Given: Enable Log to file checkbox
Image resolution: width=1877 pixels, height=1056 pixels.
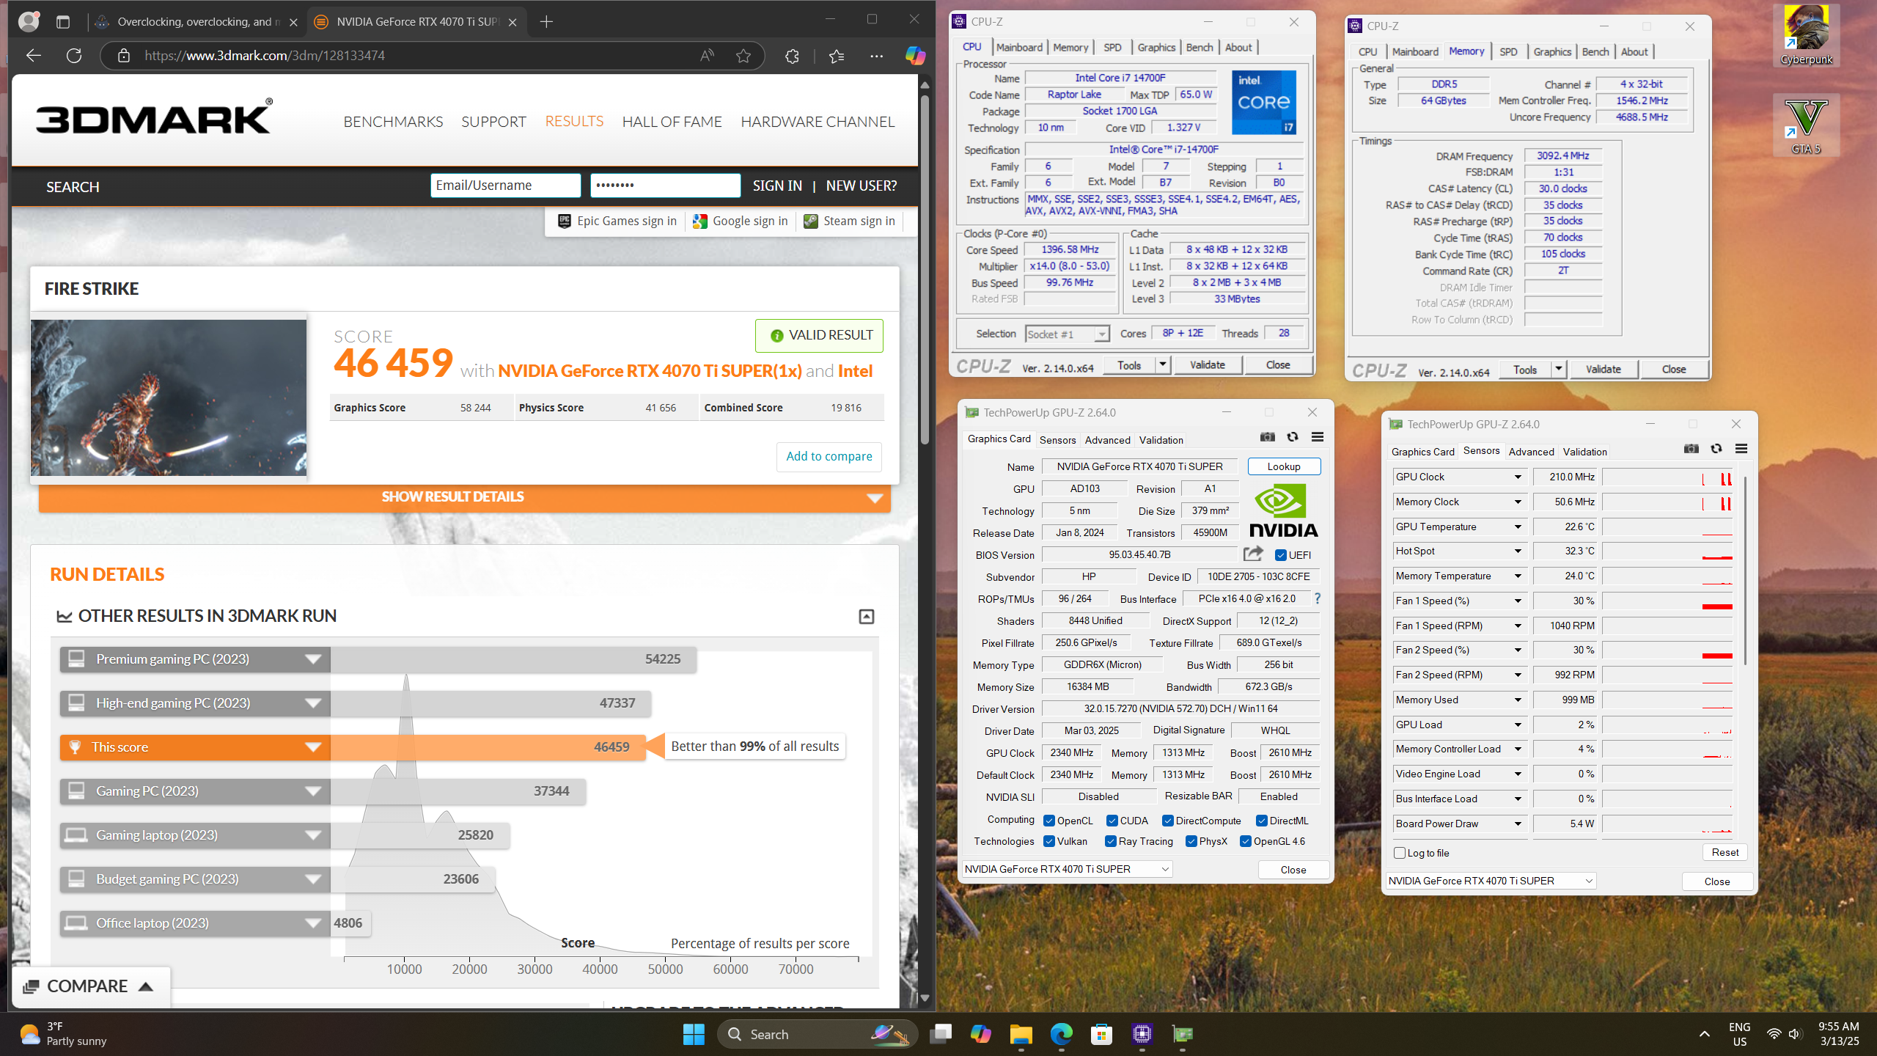Looking at the screenshot, I should (1400, 853).
